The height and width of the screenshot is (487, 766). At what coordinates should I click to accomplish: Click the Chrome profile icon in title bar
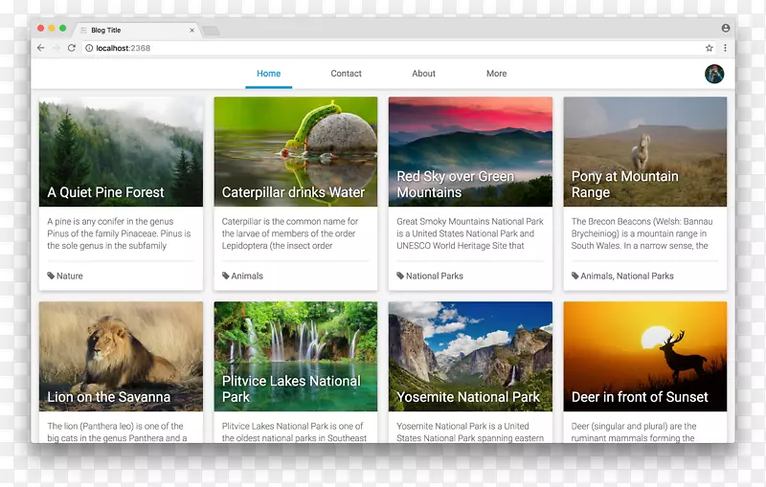click(726, 29)
